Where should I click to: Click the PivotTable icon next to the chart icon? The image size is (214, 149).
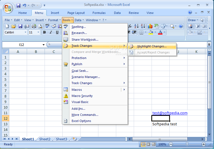pos(156,26)
